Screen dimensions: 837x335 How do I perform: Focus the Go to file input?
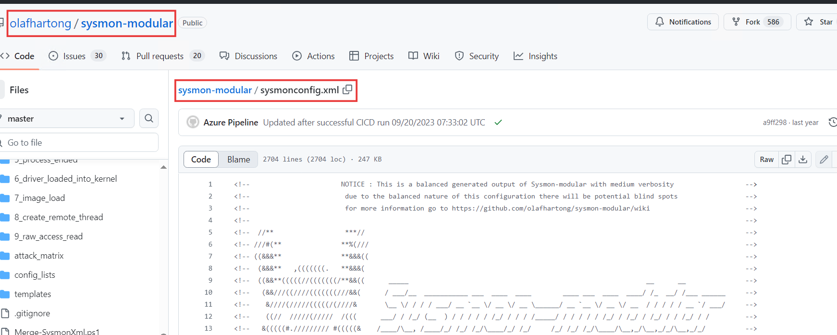pos(79,143)
